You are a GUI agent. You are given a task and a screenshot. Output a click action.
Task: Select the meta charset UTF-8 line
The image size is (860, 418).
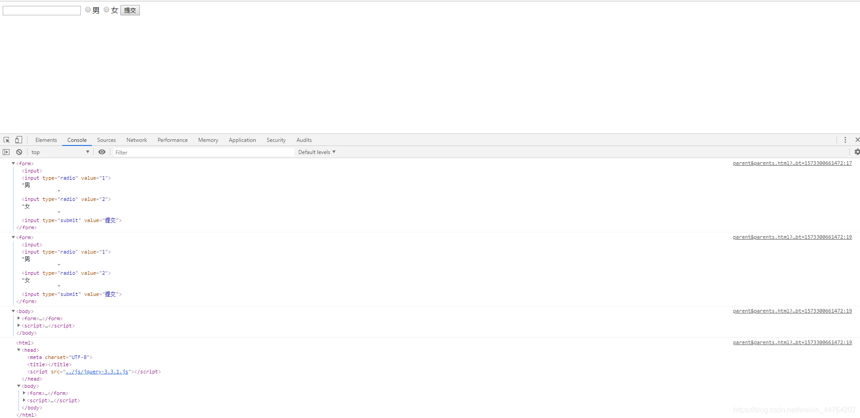pos(60,358)
